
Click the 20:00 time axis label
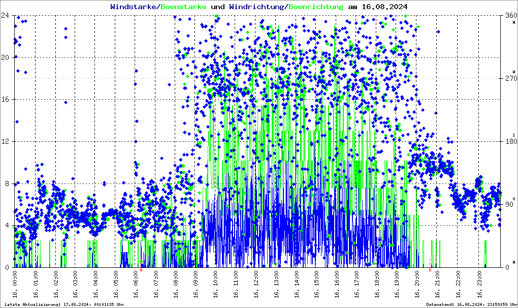click(417, 284)
